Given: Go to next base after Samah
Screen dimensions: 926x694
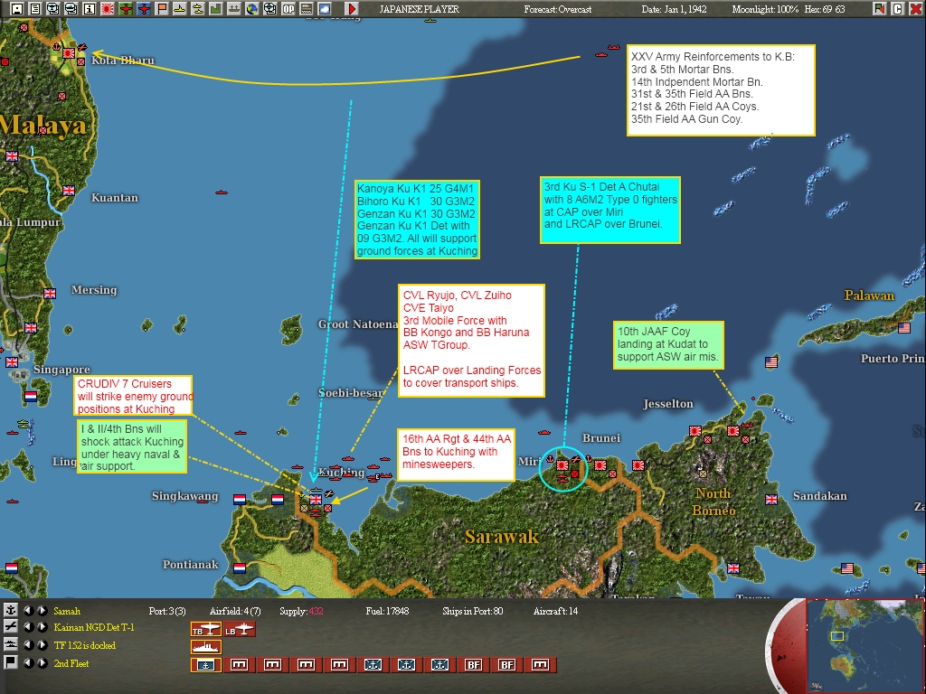Looking at the screenshot, I should tap(43, 610).
